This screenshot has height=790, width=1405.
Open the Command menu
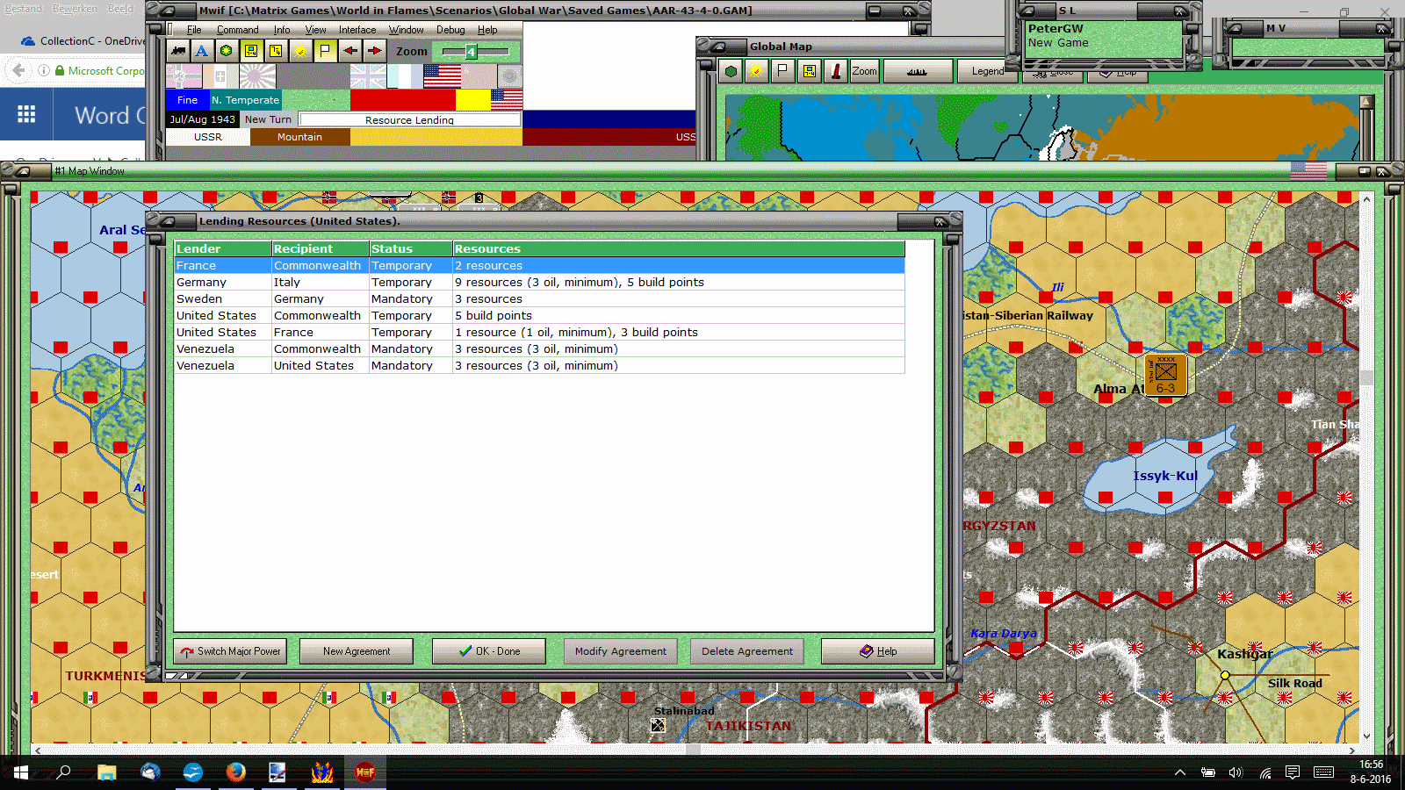(x=237, y=30)
